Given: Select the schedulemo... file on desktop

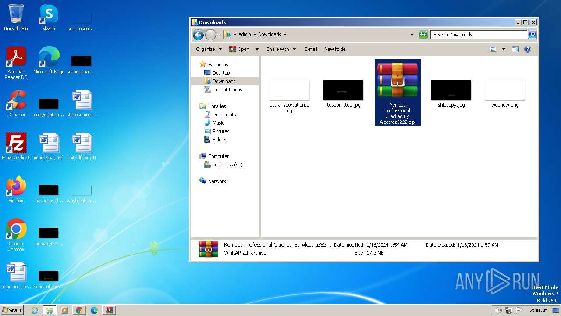Looking at the screenshot, I should [x=48, y=280].
